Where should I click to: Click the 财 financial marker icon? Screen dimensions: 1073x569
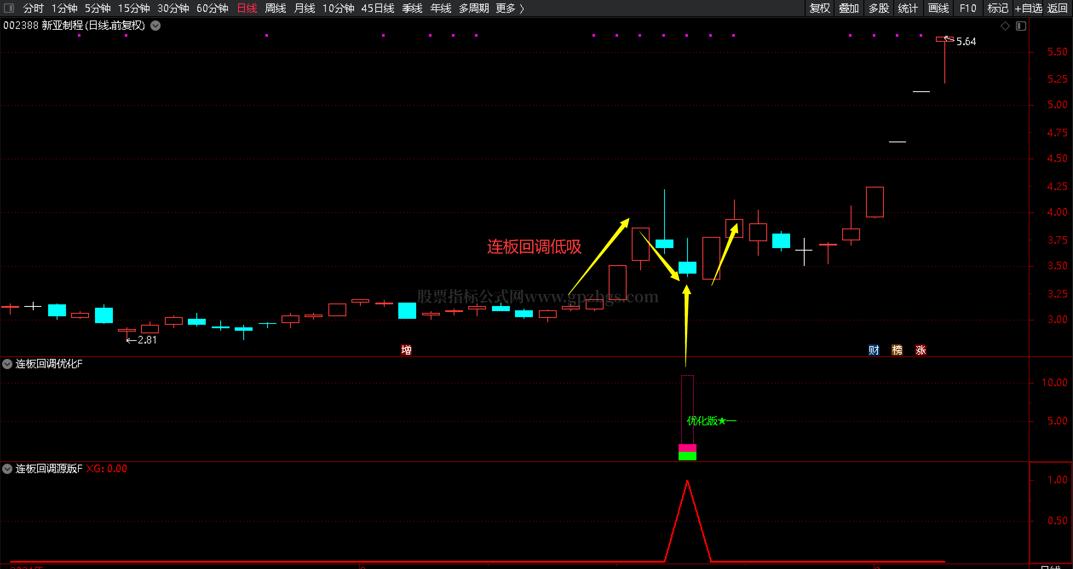tap(874, 350)
